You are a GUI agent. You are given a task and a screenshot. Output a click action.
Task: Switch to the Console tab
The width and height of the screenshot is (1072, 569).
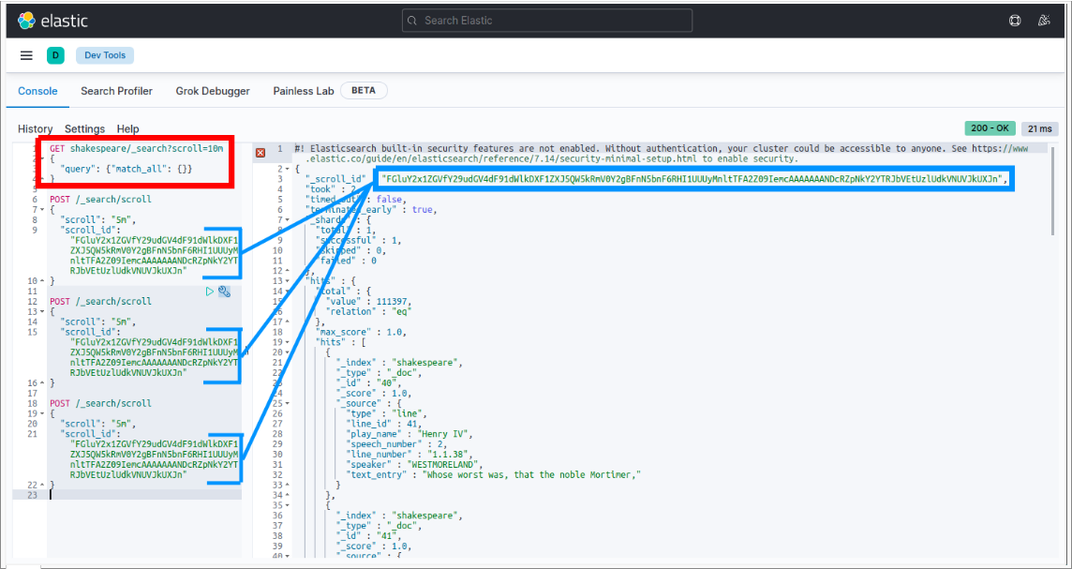[x=37, y=91]
